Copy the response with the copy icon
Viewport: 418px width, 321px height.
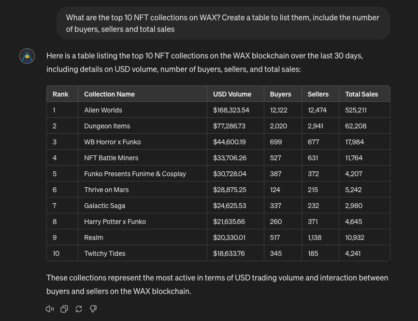64,309
